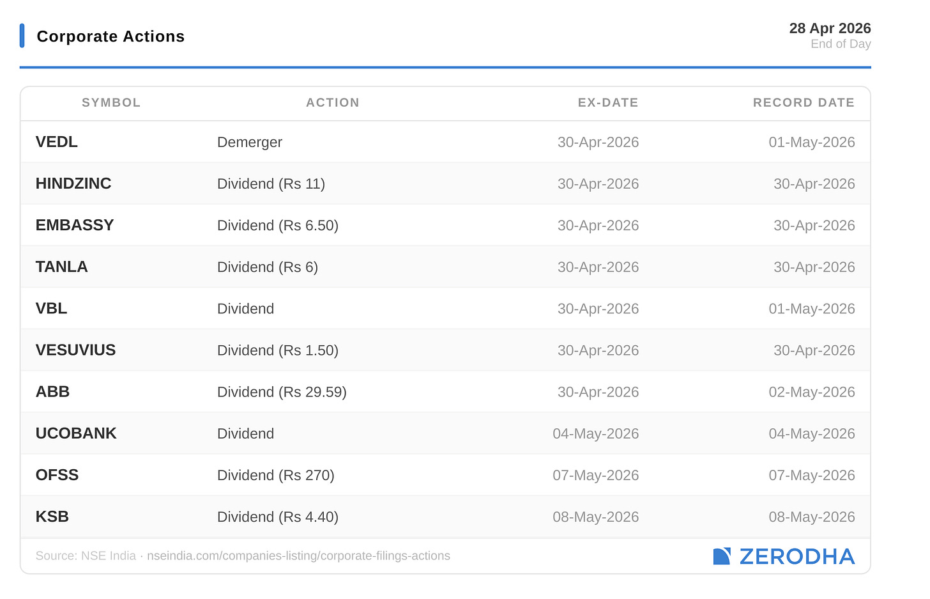Click the SYMBOL column header

pyautogui.click(x=111, y=102)
